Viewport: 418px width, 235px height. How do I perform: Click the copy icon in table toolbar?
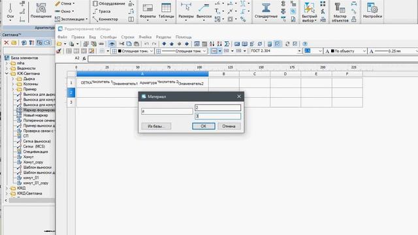(x=129, y=44)
